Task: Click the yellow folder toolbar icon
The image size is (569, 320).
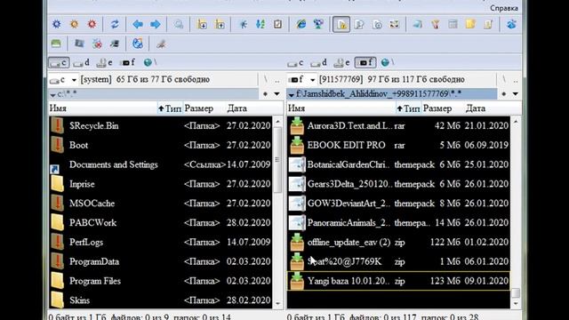Action: (x=470, y=24)
